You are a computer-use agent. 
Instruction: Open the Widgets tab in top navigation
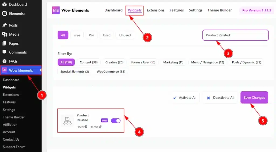coord(135,10)
